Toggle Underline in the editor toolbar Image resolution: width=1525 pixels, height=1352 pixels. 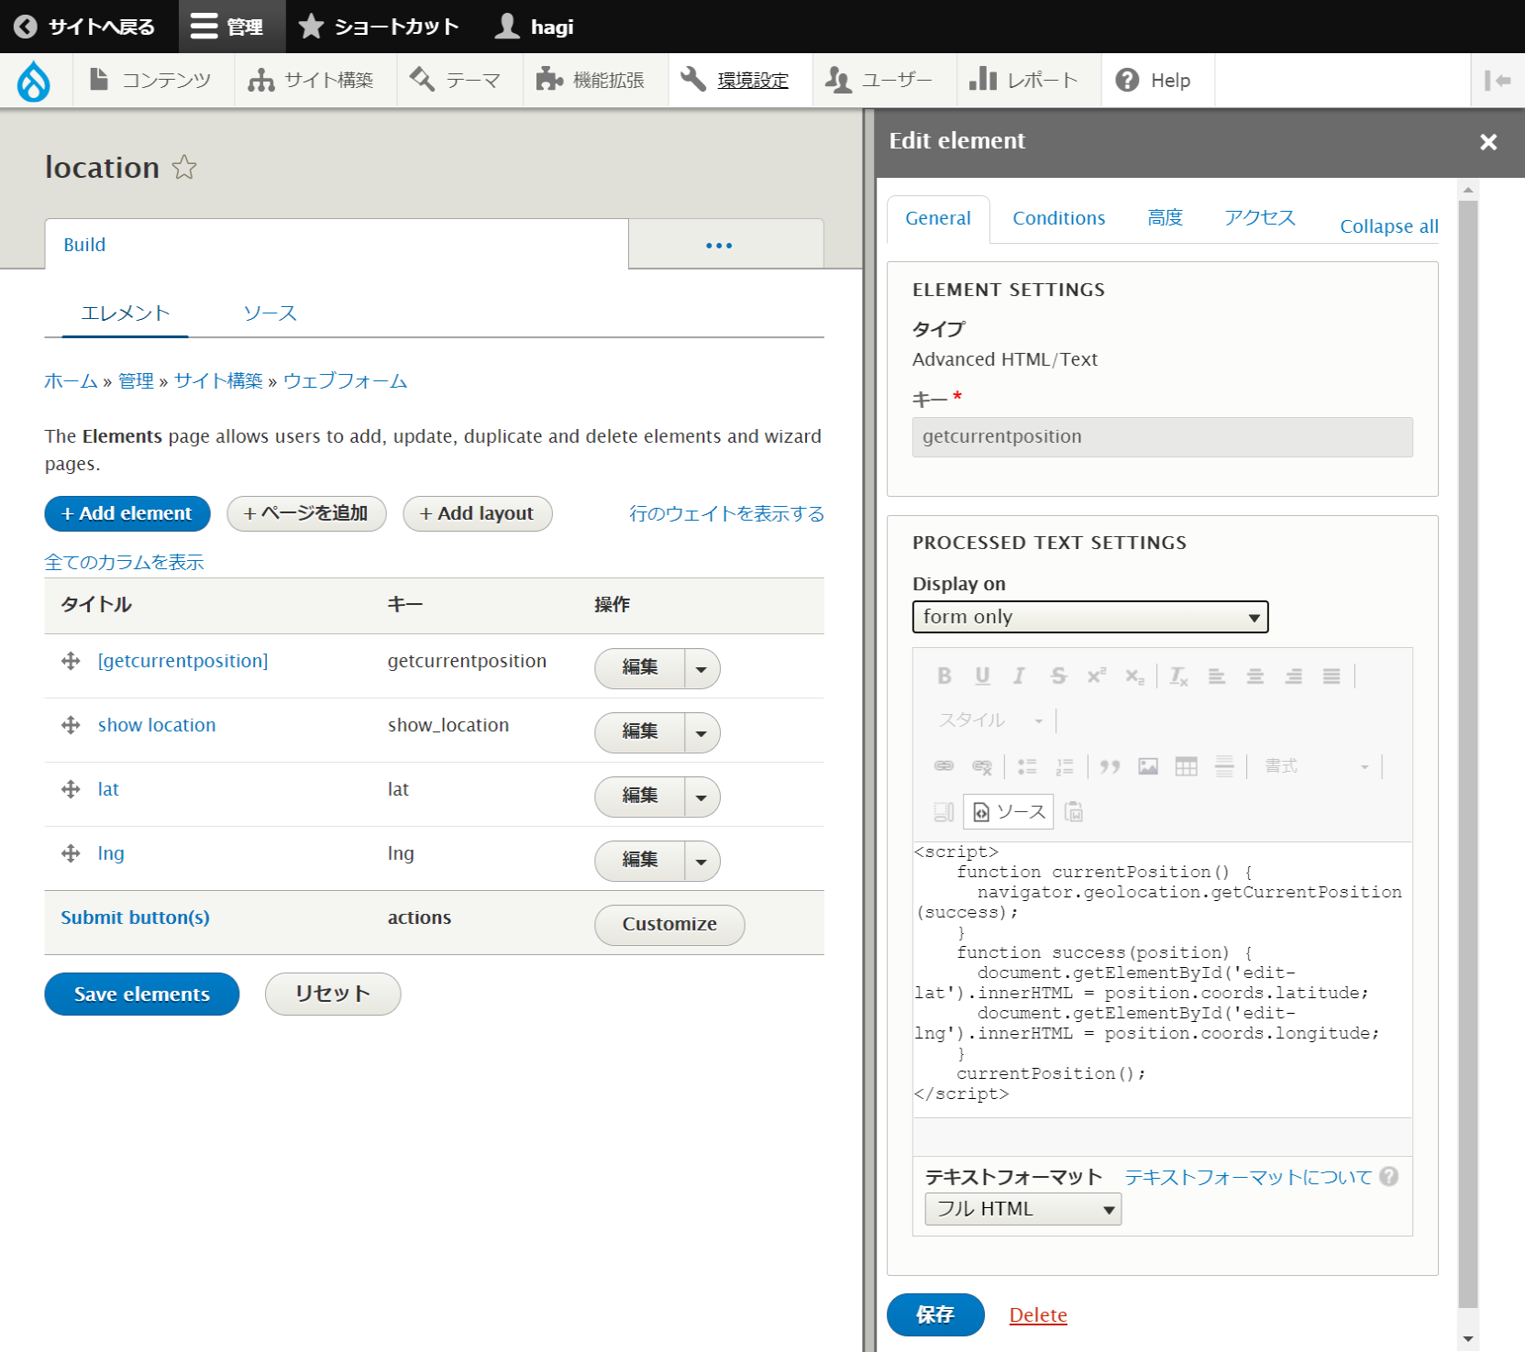coord(982,676)
